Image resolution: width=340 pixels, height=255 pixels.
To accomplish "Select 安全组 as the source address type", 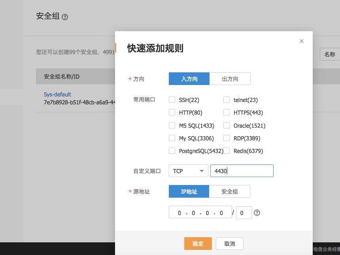I will click(229, 192).
